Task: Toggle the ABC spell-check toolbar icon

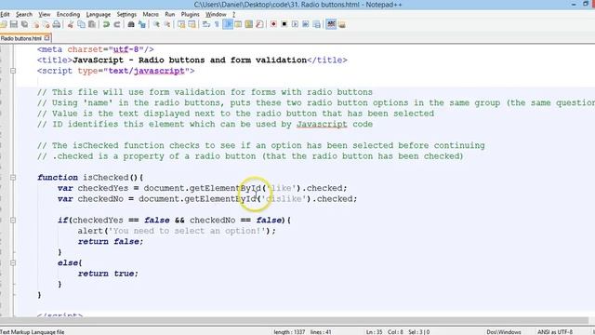Action: pyautogui.click(x=331, y=25)
